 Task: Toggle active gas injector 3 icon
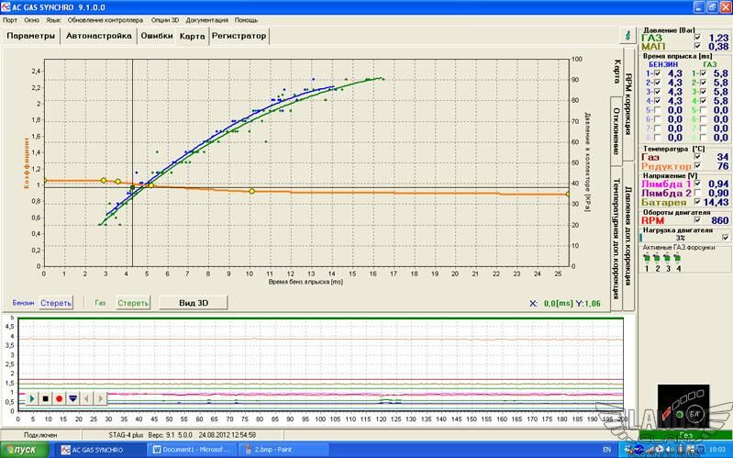(669, 258)
